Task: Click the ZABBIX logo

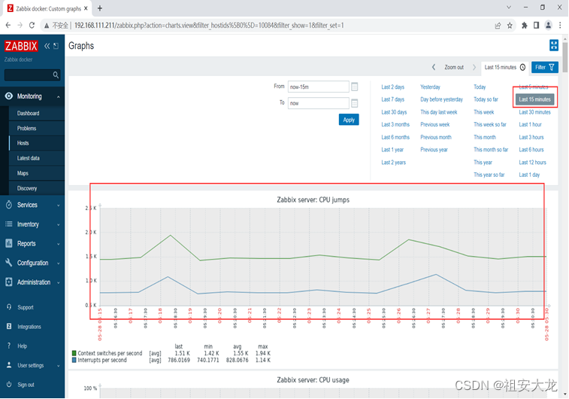Action: pos(21,46)
